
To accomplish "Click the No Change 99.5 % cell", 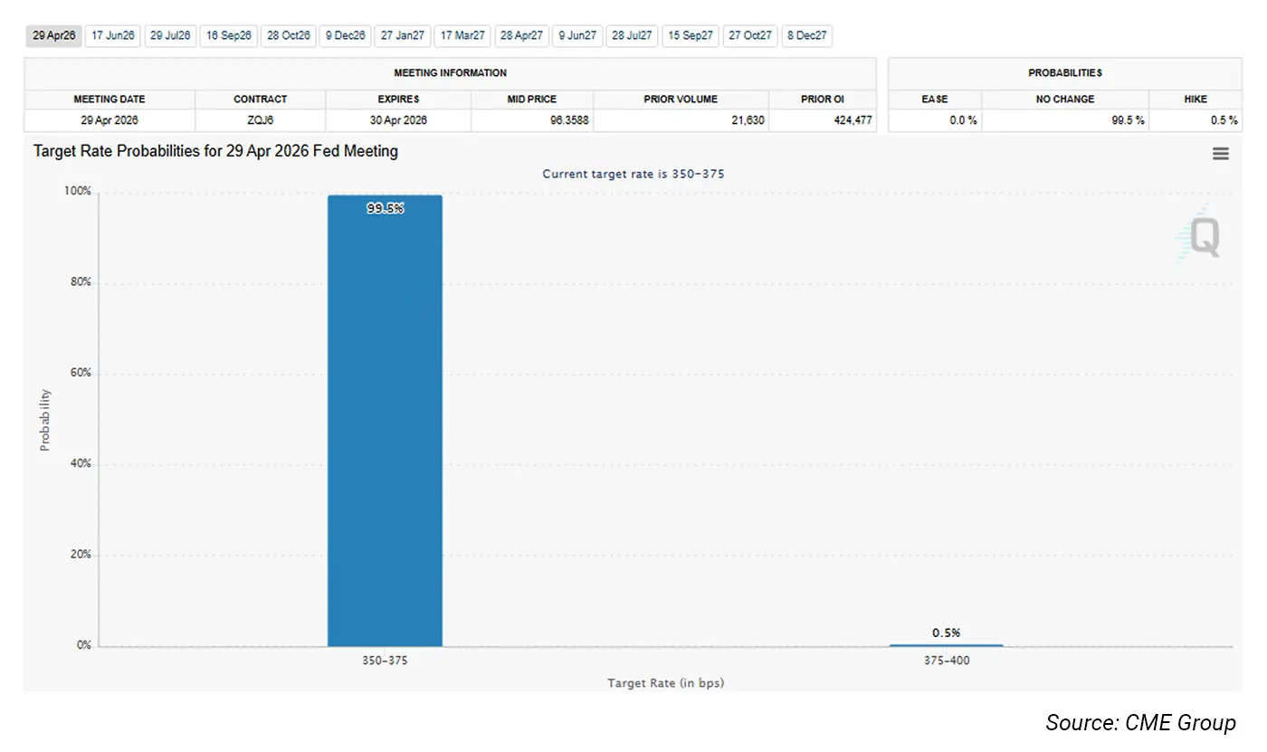I will point(1065,120).
